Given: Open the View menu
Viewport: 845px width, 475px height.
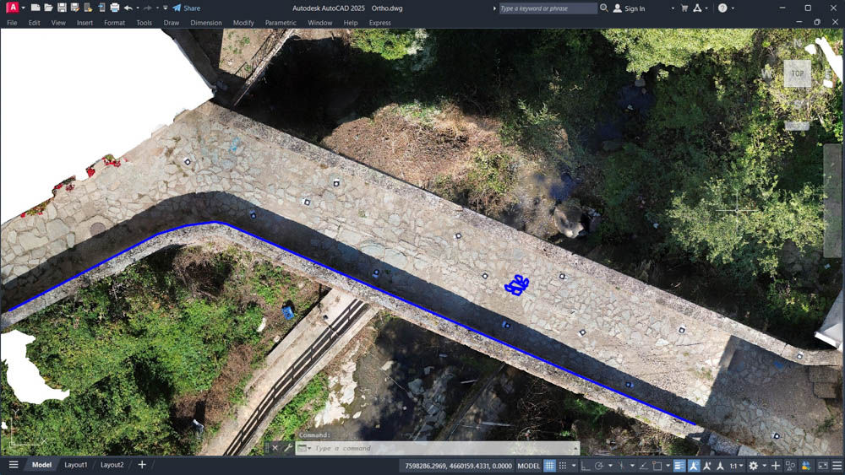Looking at the screenshot, I should point(58,23).
